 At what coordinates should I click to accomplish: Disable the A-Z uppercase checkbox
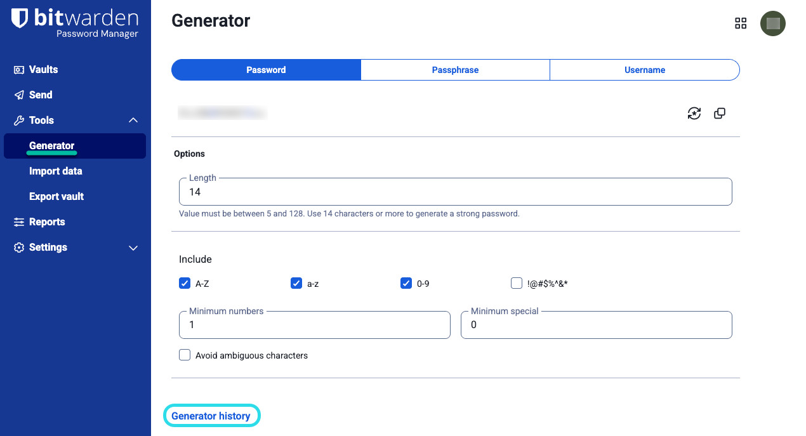click(185, 283)
